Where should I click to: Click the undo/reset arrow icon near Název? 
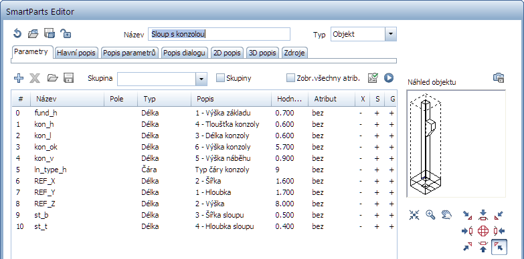(x=17, y=33)
